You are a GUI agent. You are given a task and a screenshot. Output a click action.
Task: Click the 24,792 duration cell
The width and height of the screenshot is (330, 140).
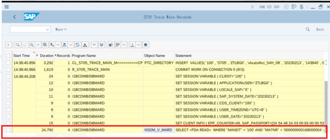coord(45,130)
